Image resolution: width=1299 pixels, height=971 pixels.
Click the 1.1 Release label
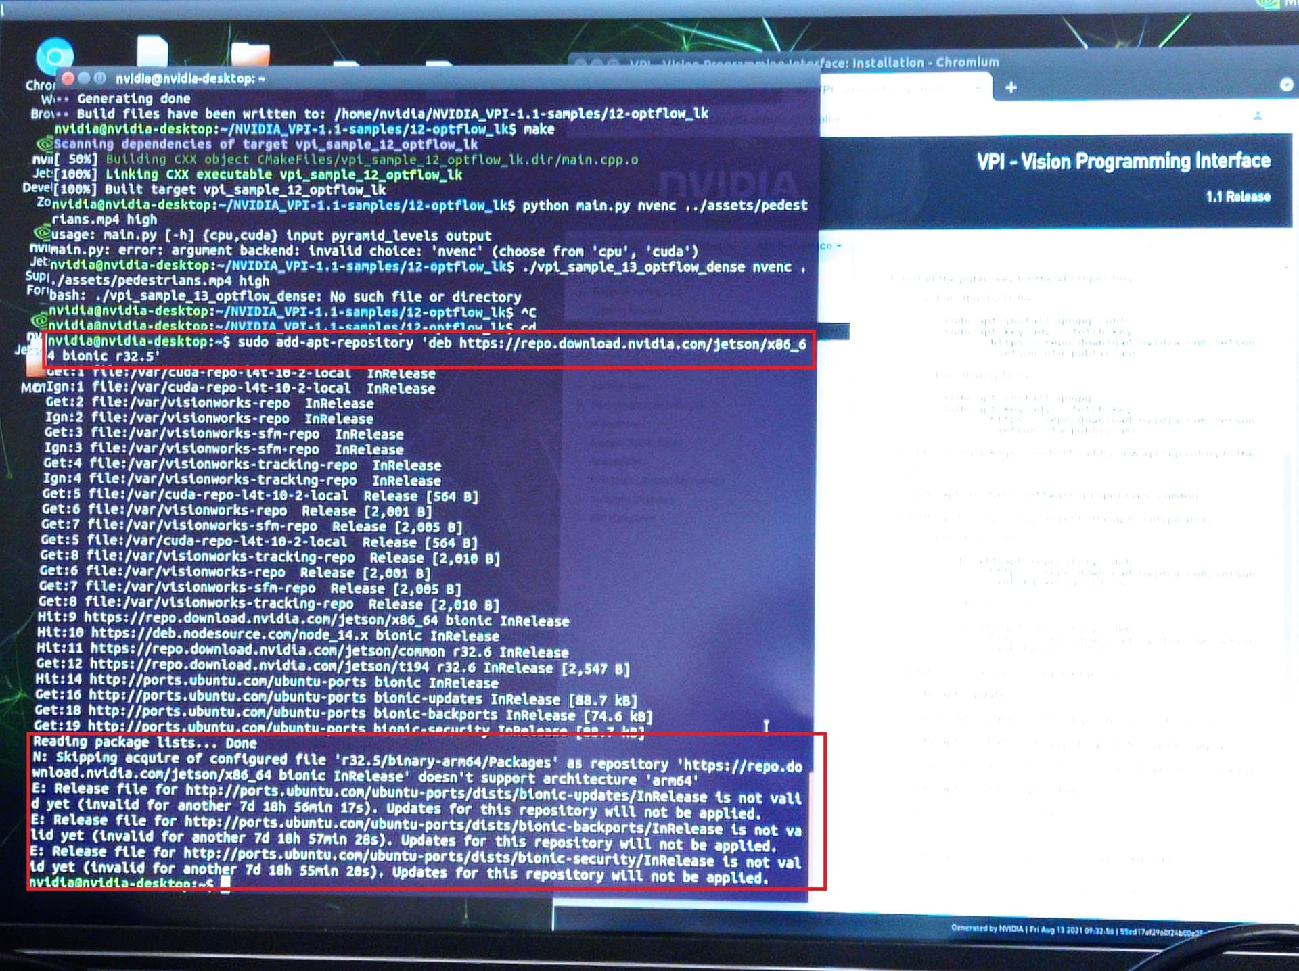1237,197
